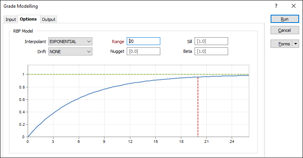This screenshot has width=303, height=158.
Task: Click the question mark help icon
Action: click(x=276, y=6)
